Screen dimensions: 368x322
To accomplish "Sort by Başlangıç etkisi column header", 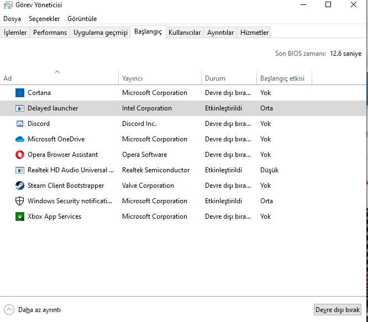I will pos(282,78).
